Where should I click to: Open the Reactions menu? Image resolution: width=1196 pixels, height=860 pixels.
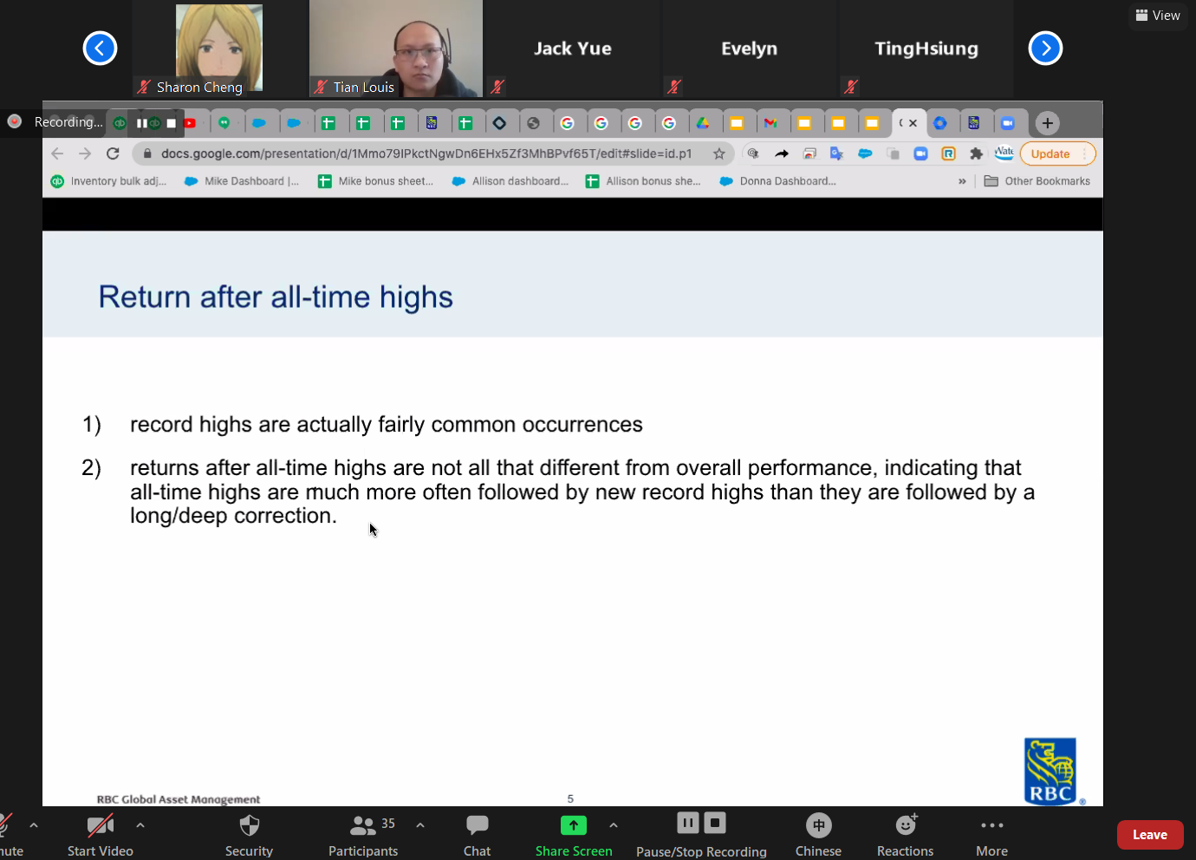click(905, 834)
